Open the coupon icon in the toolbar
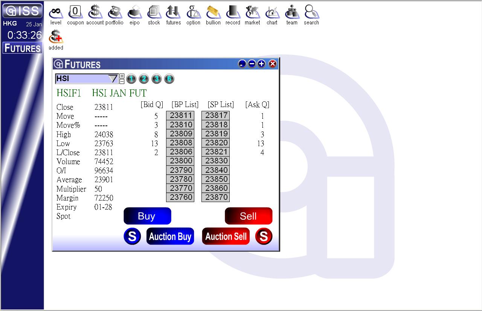Viewport: 482px width, 311px height. tap(75, 15)
